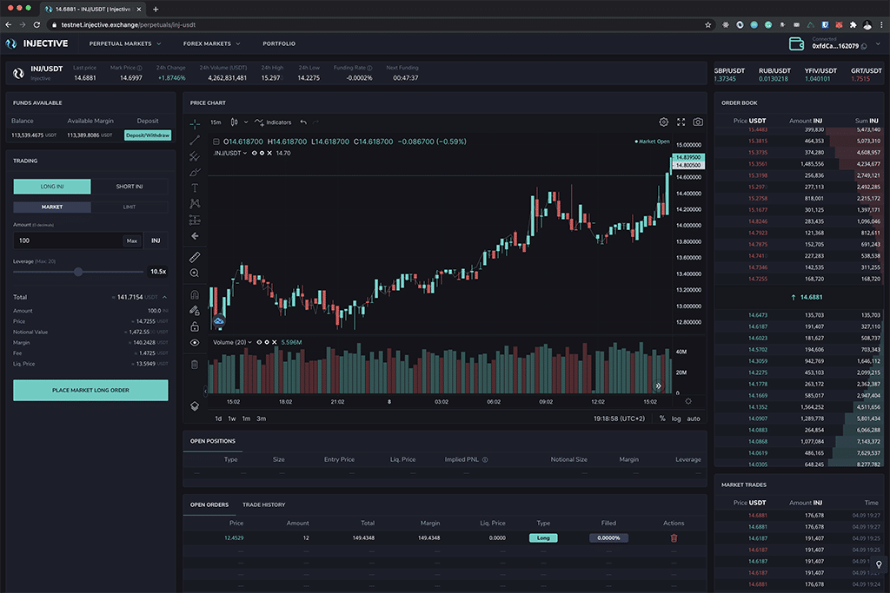Toggle percent scale on chart
Image resolution: width=890 pixels, height=593 pixels.
tap(662, 418)
